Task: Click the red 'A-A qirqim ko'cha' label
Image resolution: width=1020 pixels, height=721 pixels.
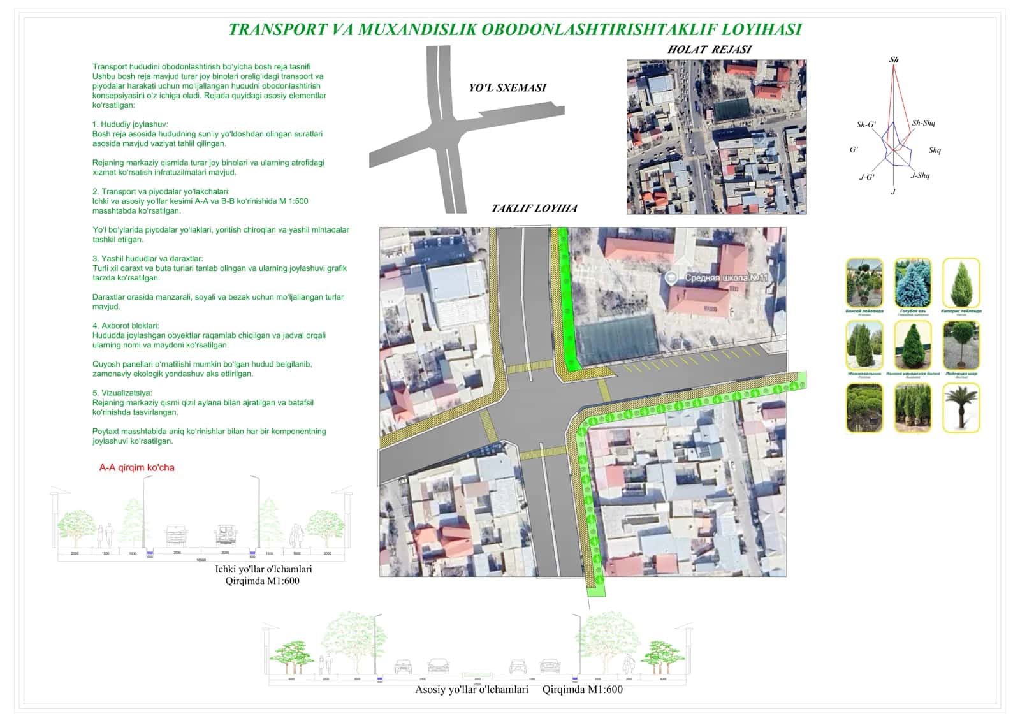Action: tap(137, 468)
